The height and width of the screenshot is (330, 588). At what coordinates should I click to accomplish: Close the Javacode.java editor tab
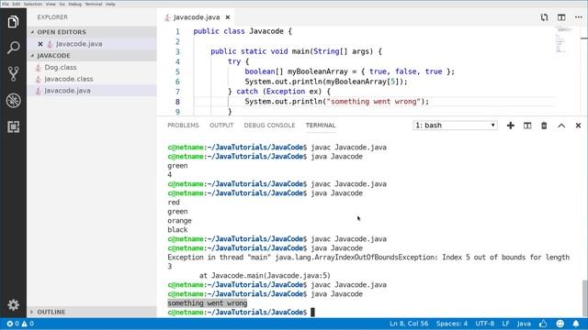pos(228,17)
